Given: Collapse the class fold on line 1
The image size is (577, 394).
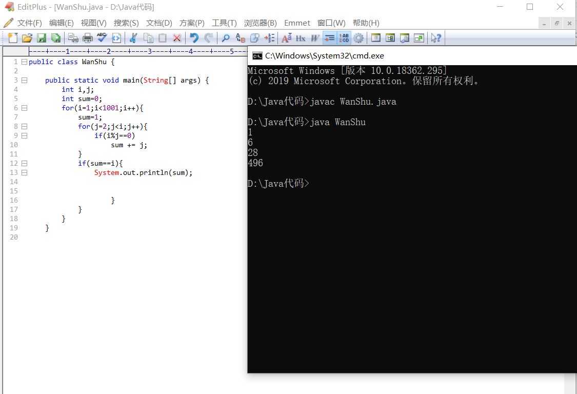Looking at the screenshot, I should click(x=24, y=62).
